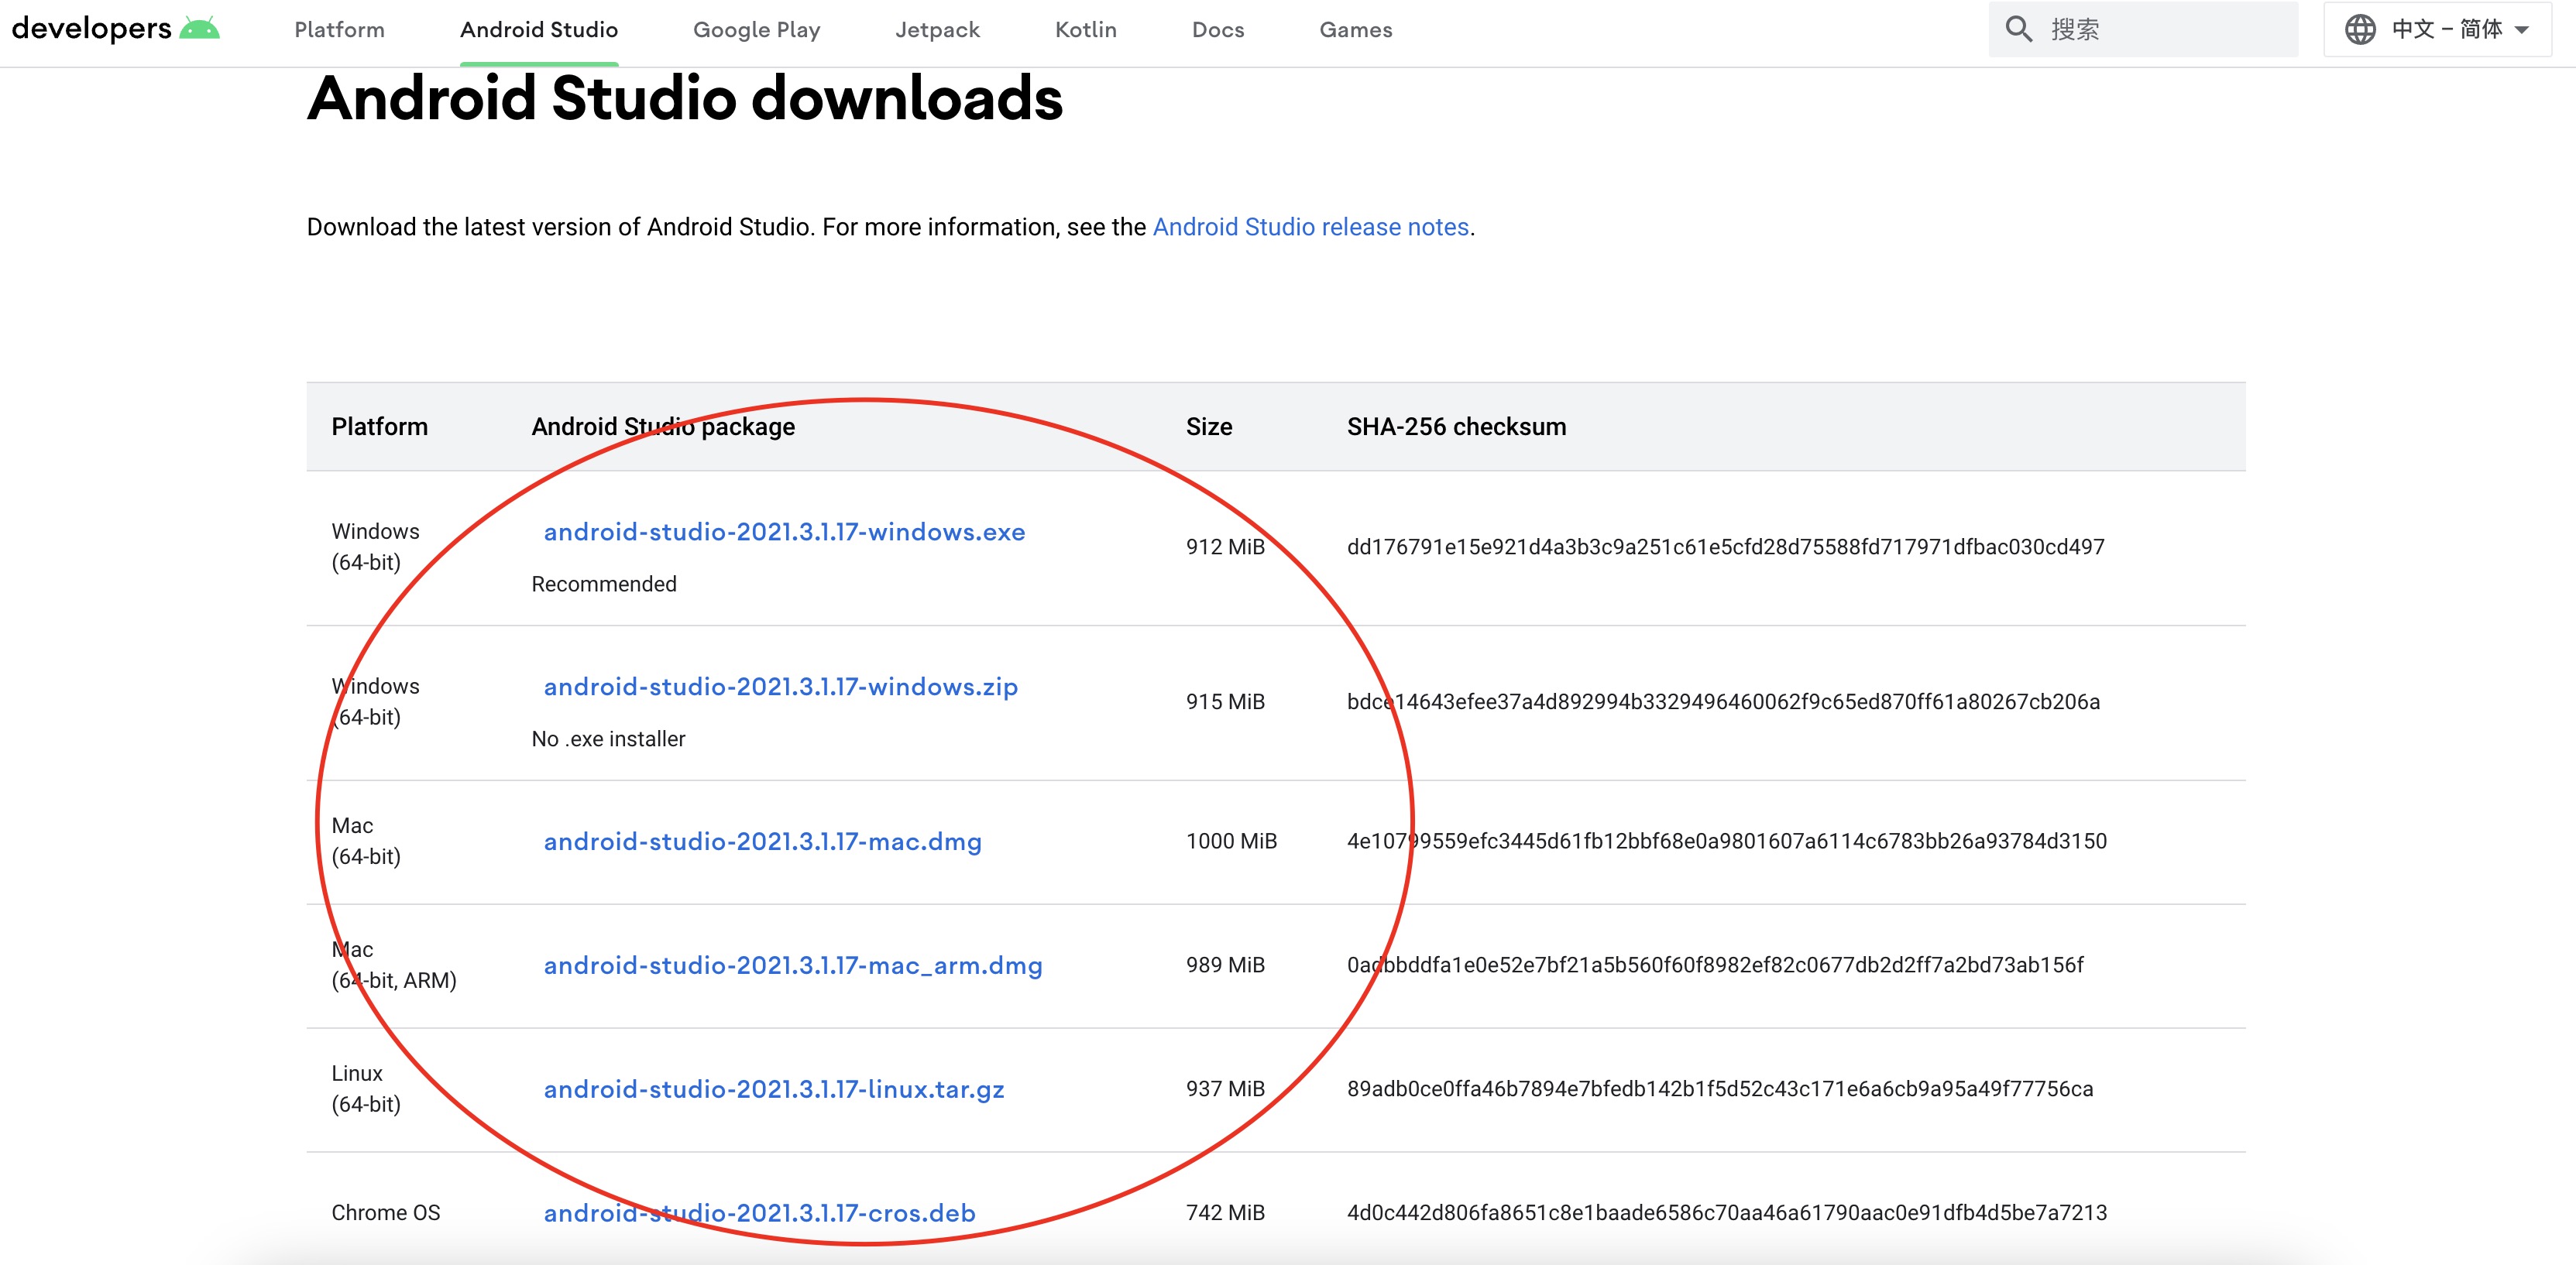Open the Platform nav tab
The height and width of the screenshot is (1265, 2576).
(339, 30)
